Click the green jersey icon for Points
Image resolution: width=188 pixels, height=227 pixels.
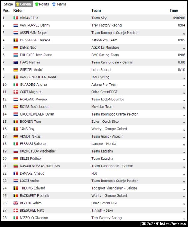(37, 4)
